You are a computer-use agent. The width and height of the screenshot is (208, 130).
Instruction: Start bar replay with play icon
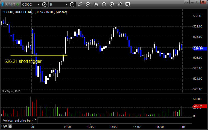104,4
